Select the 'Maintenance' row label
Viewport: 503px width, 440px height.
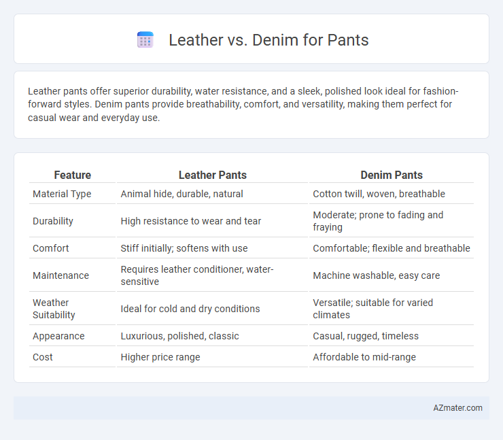[x=60, y=275]
